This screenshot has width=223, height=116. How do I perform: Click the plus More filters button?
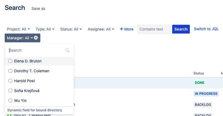pos(127,29)
